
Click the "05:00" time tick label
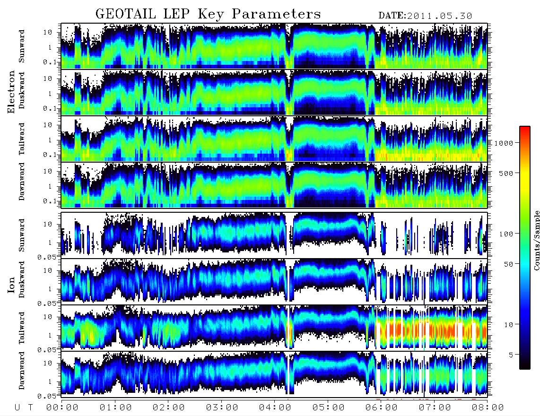point(329,407)
